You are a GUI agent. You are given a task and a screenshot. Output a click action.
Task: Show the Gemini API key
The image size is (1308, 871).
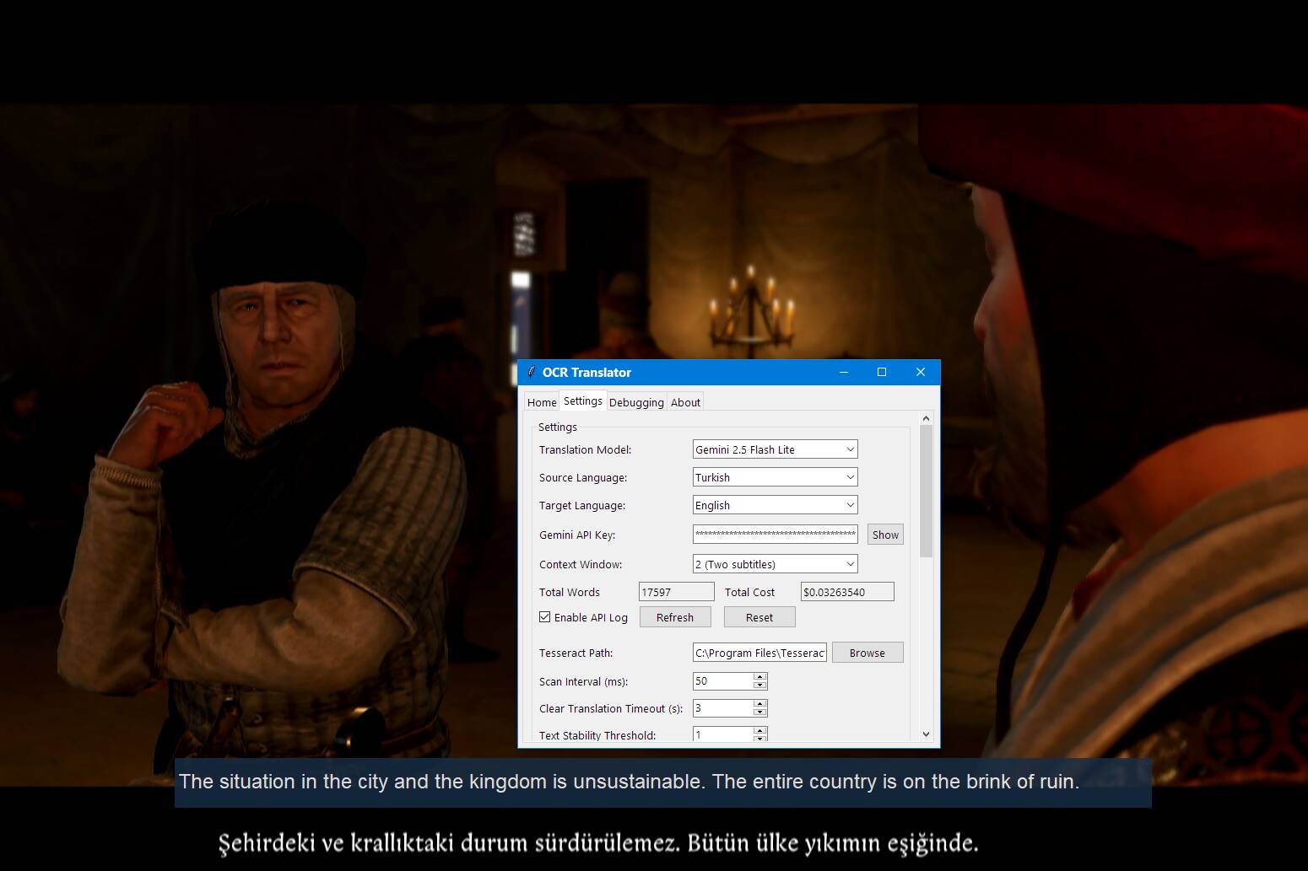pos(885,535)
